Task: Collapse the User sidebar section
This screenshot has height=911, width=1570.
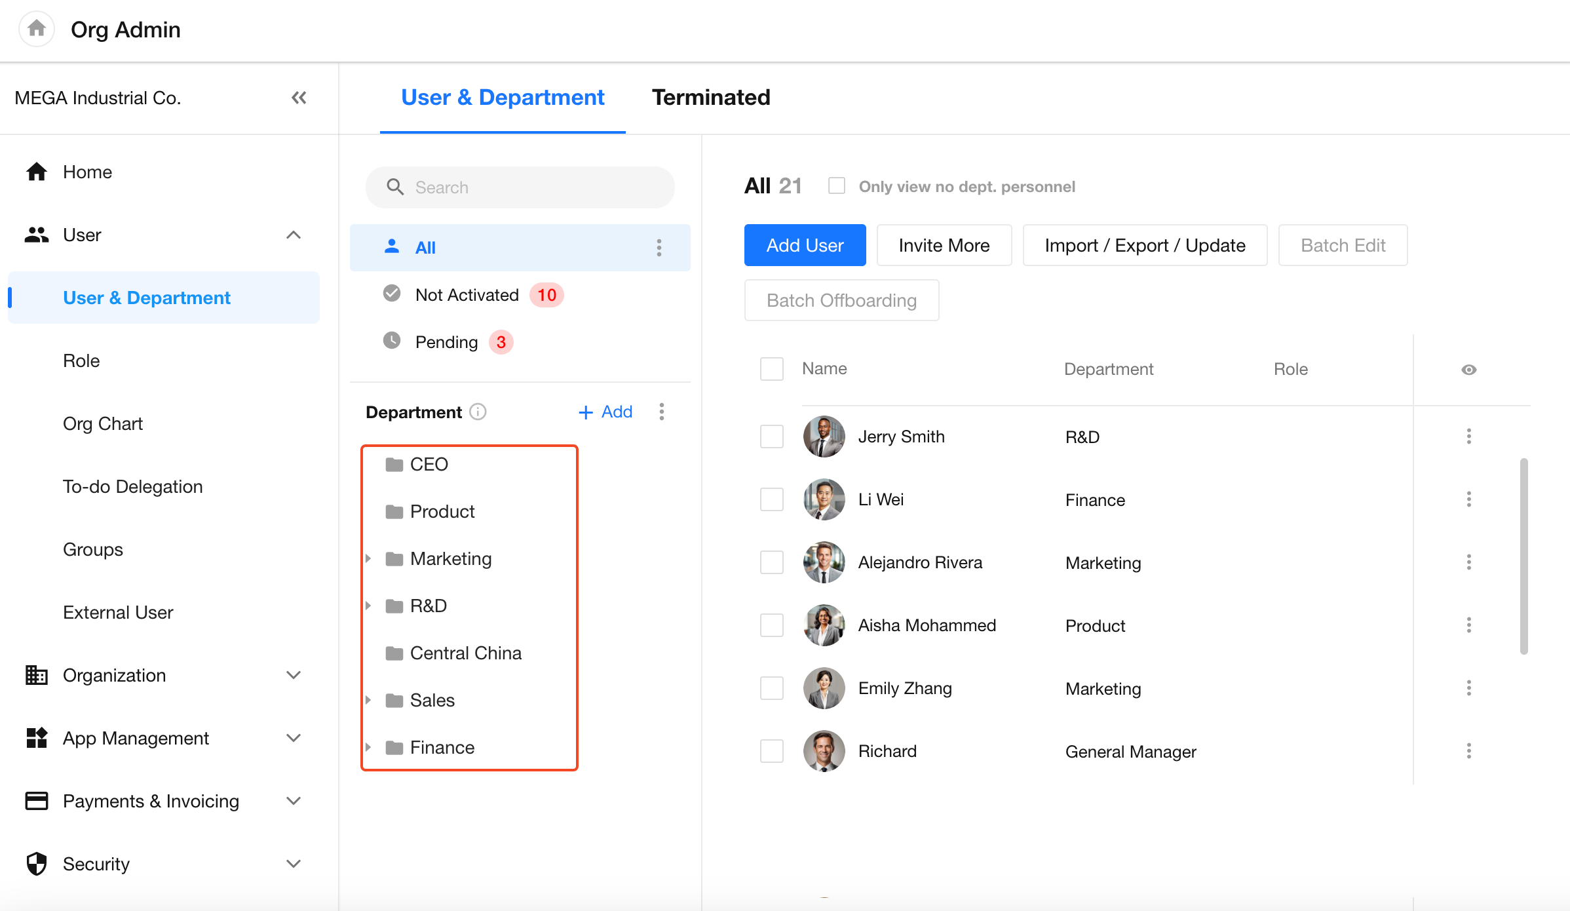Action: tap(294, 235)
